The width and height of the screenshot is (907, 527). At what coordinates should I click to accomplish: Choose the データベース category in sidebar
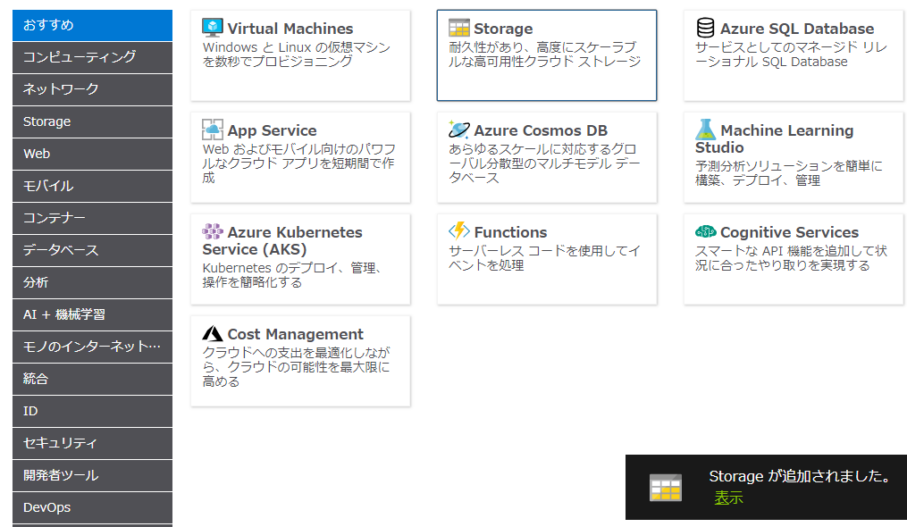[93, 250]
